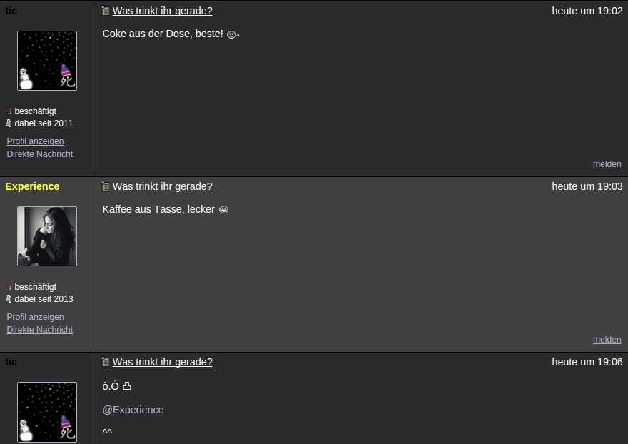The image size is (628, 444).
Task: Click the '@Experience' mention in the last post
Action: [x=133, y=410]
